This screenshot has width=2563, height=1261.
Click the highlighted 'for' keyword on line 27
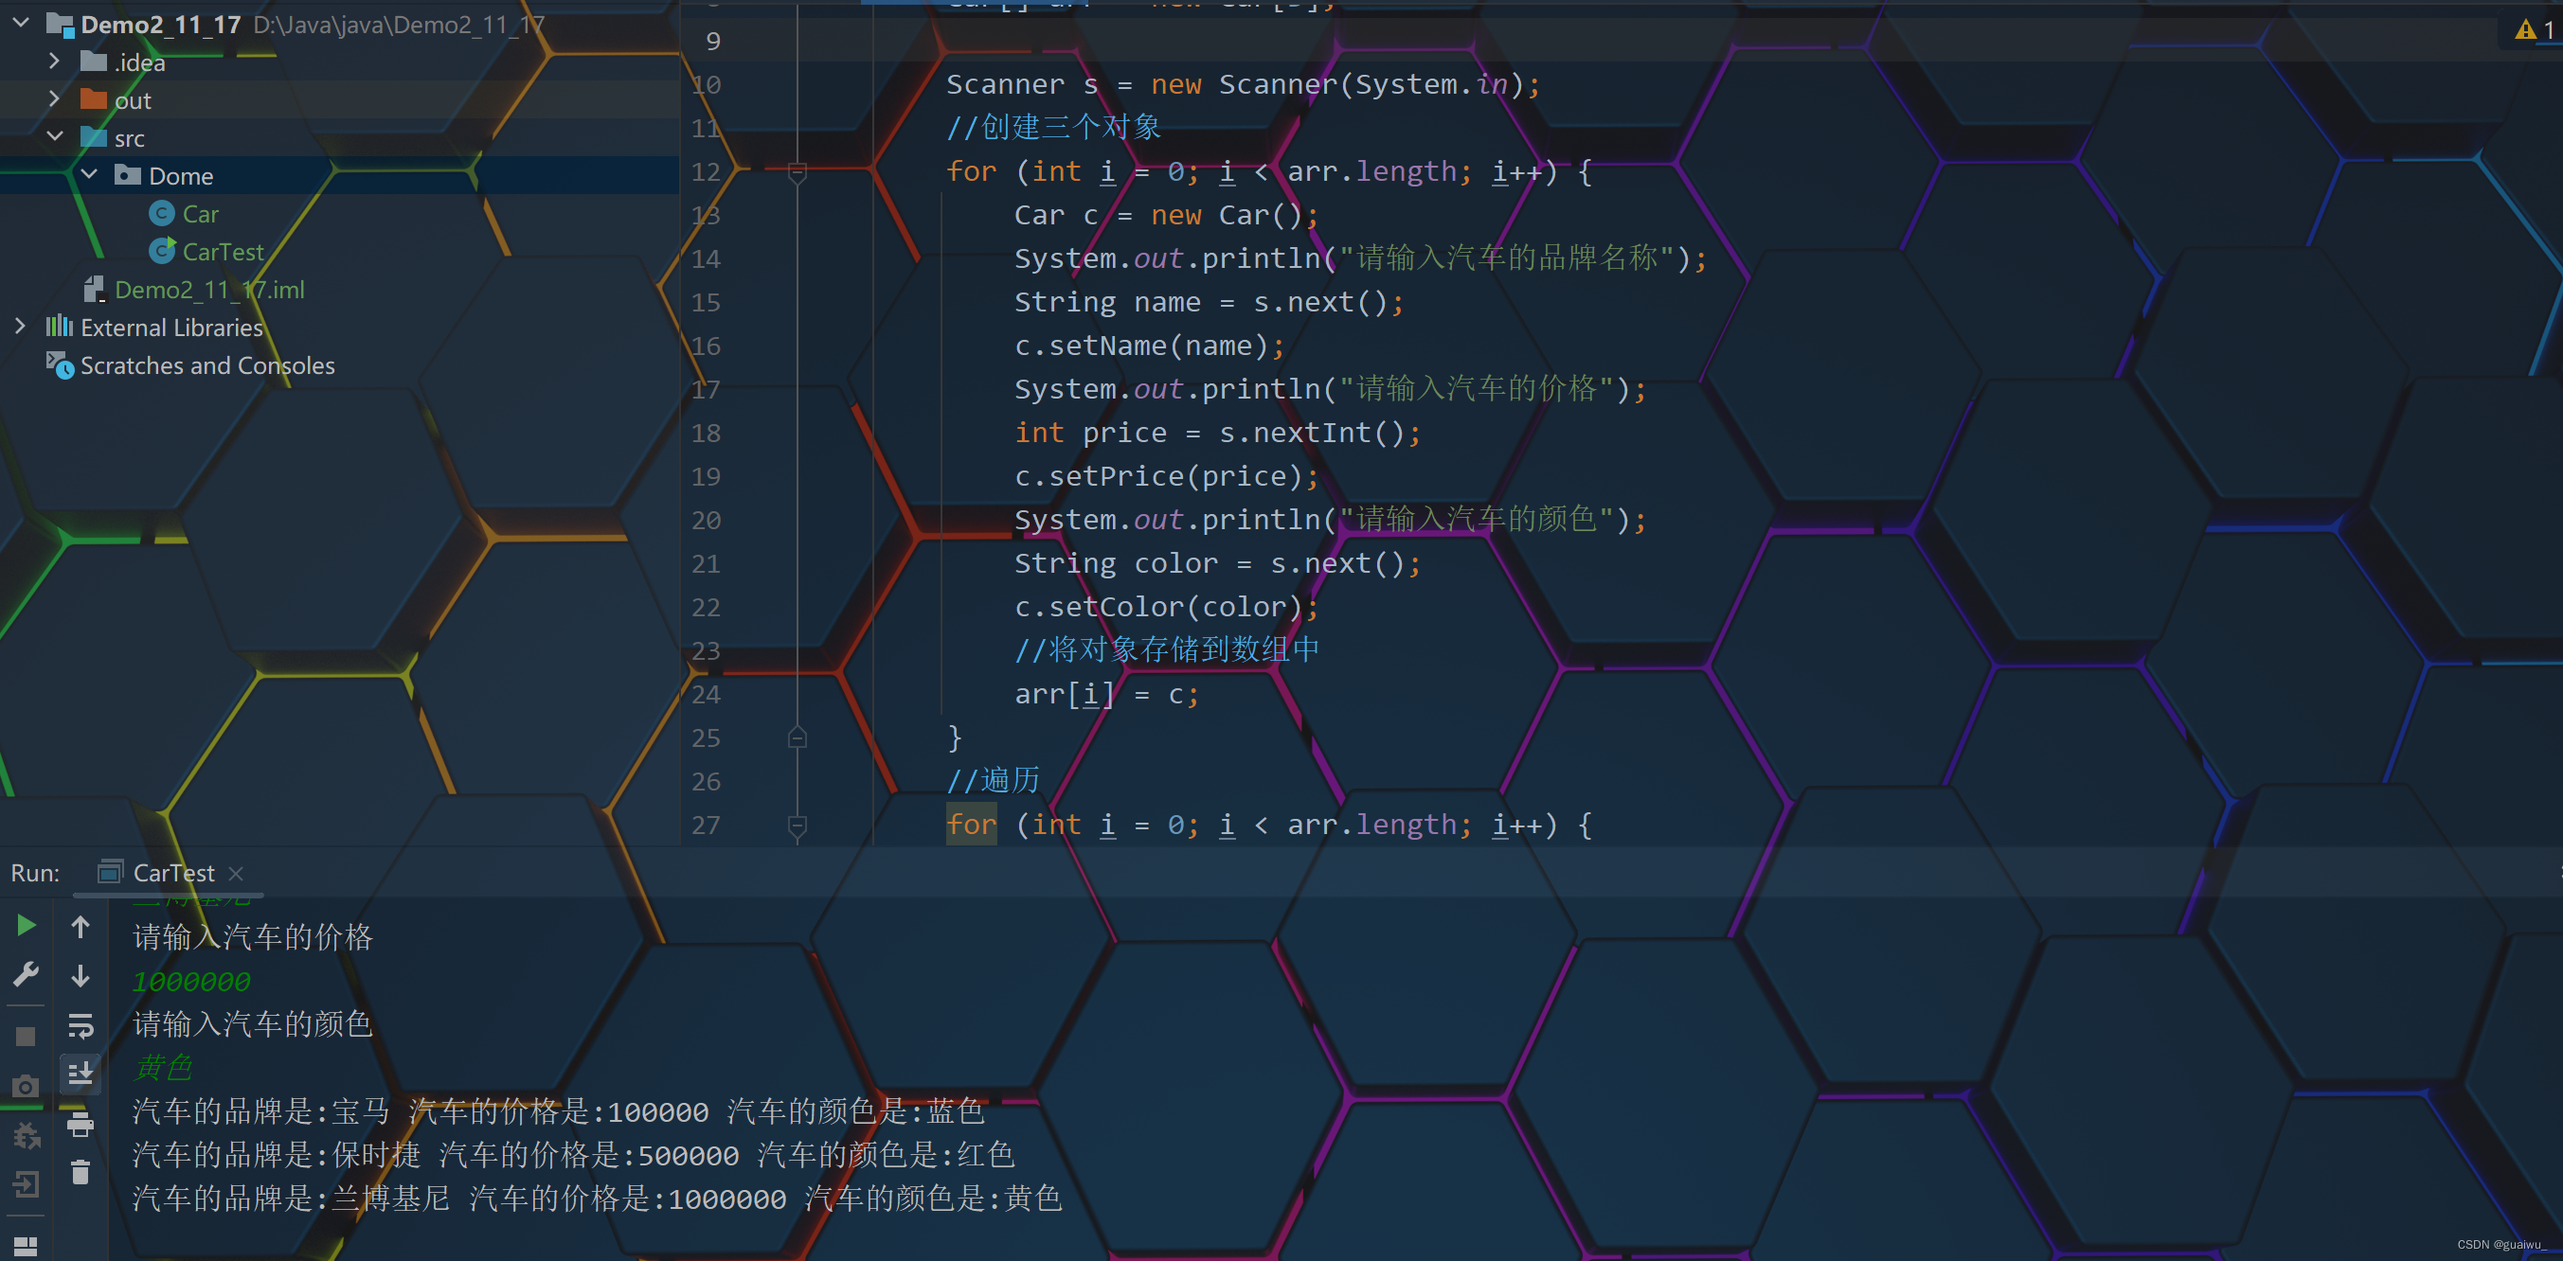pos(971,825)
